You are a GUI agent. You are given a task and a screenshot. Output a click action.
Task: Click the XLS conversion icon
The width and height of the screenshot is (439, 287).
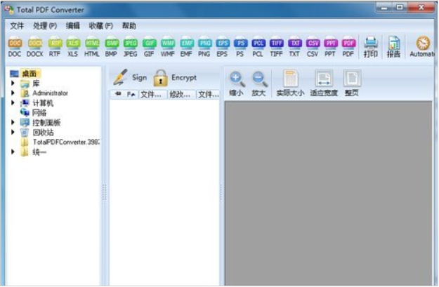[x=73, y=47]
